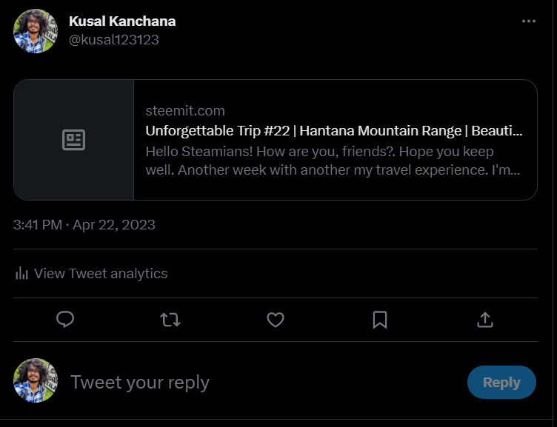Open View Tweet analytics

(x=101, y=274)
